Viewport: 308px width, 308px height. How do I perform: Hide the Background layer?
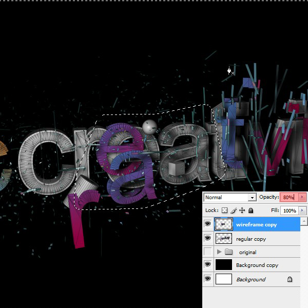(x=208, y=279)
